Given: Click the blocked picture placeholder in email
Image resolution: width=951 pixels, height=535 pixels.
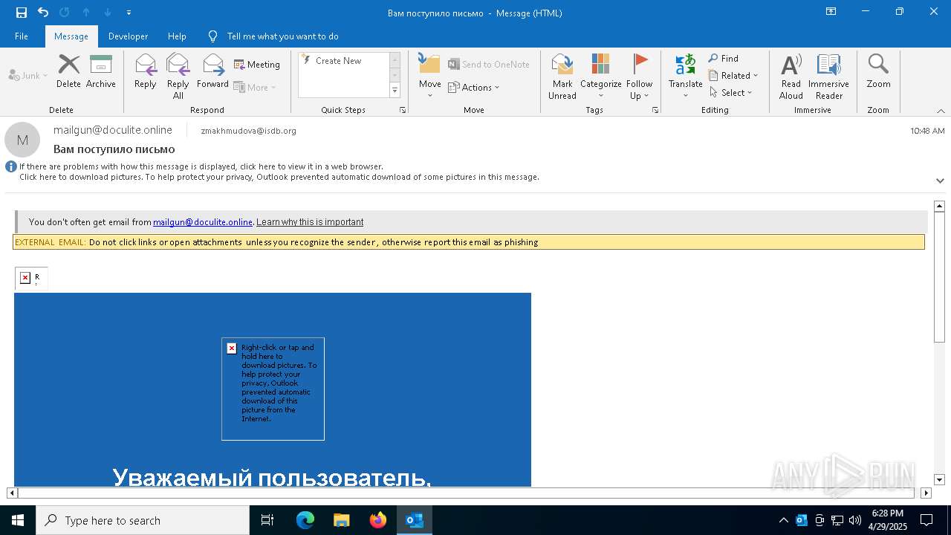Looking at the screenshot, I should (273, 389).
